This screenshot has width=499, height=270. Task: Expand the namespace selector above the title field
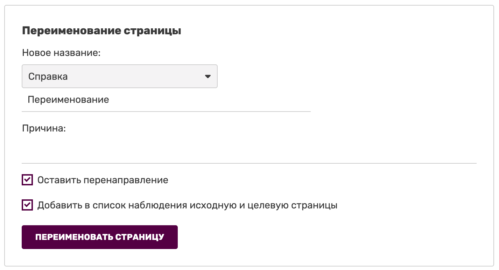[119, 76]
